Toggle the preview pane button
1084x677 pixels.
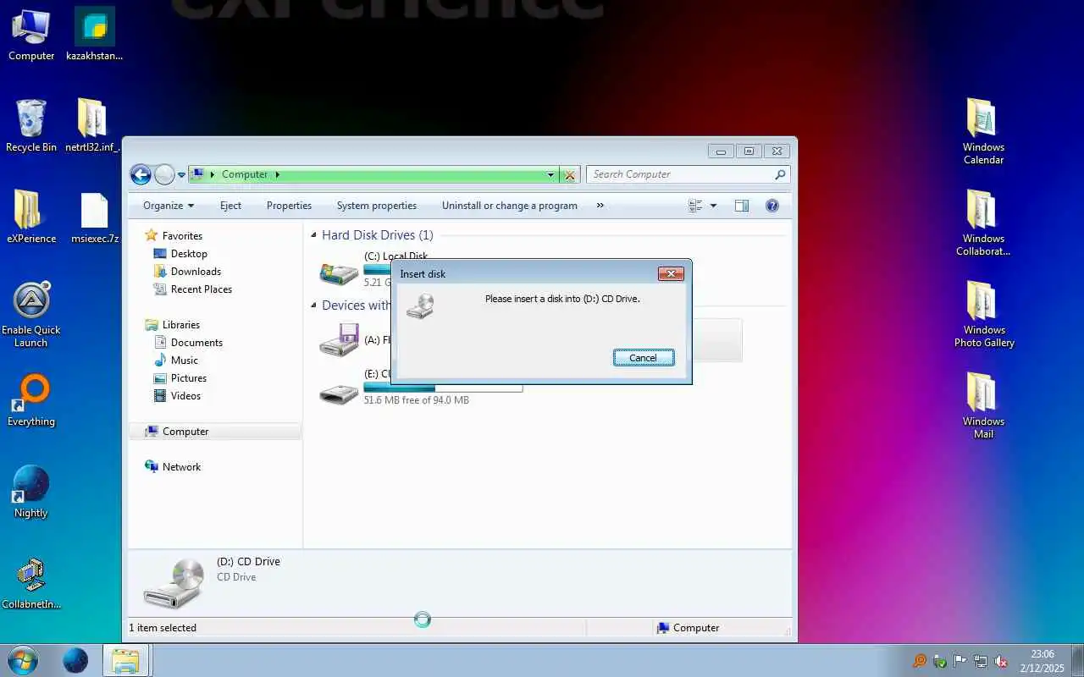click(x=742, y=206)
